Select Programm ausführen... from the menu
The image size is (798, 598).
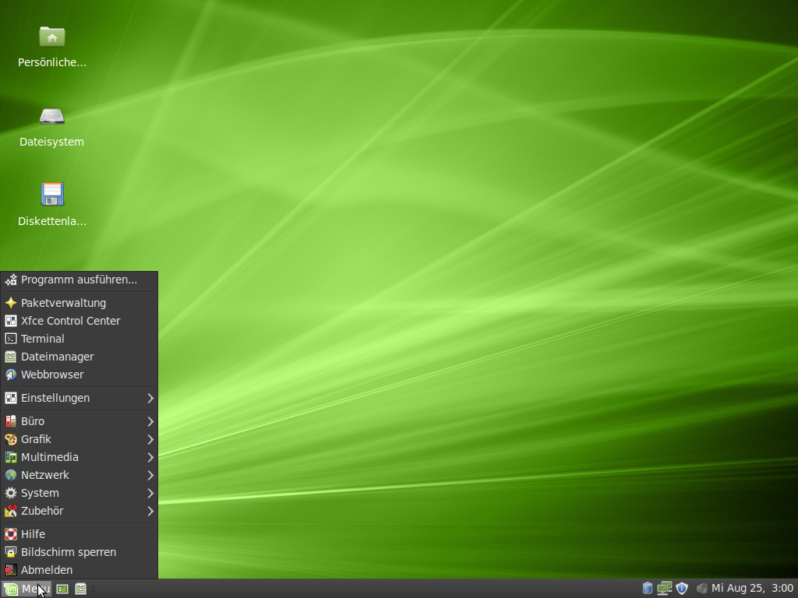(x=78, y=280)
